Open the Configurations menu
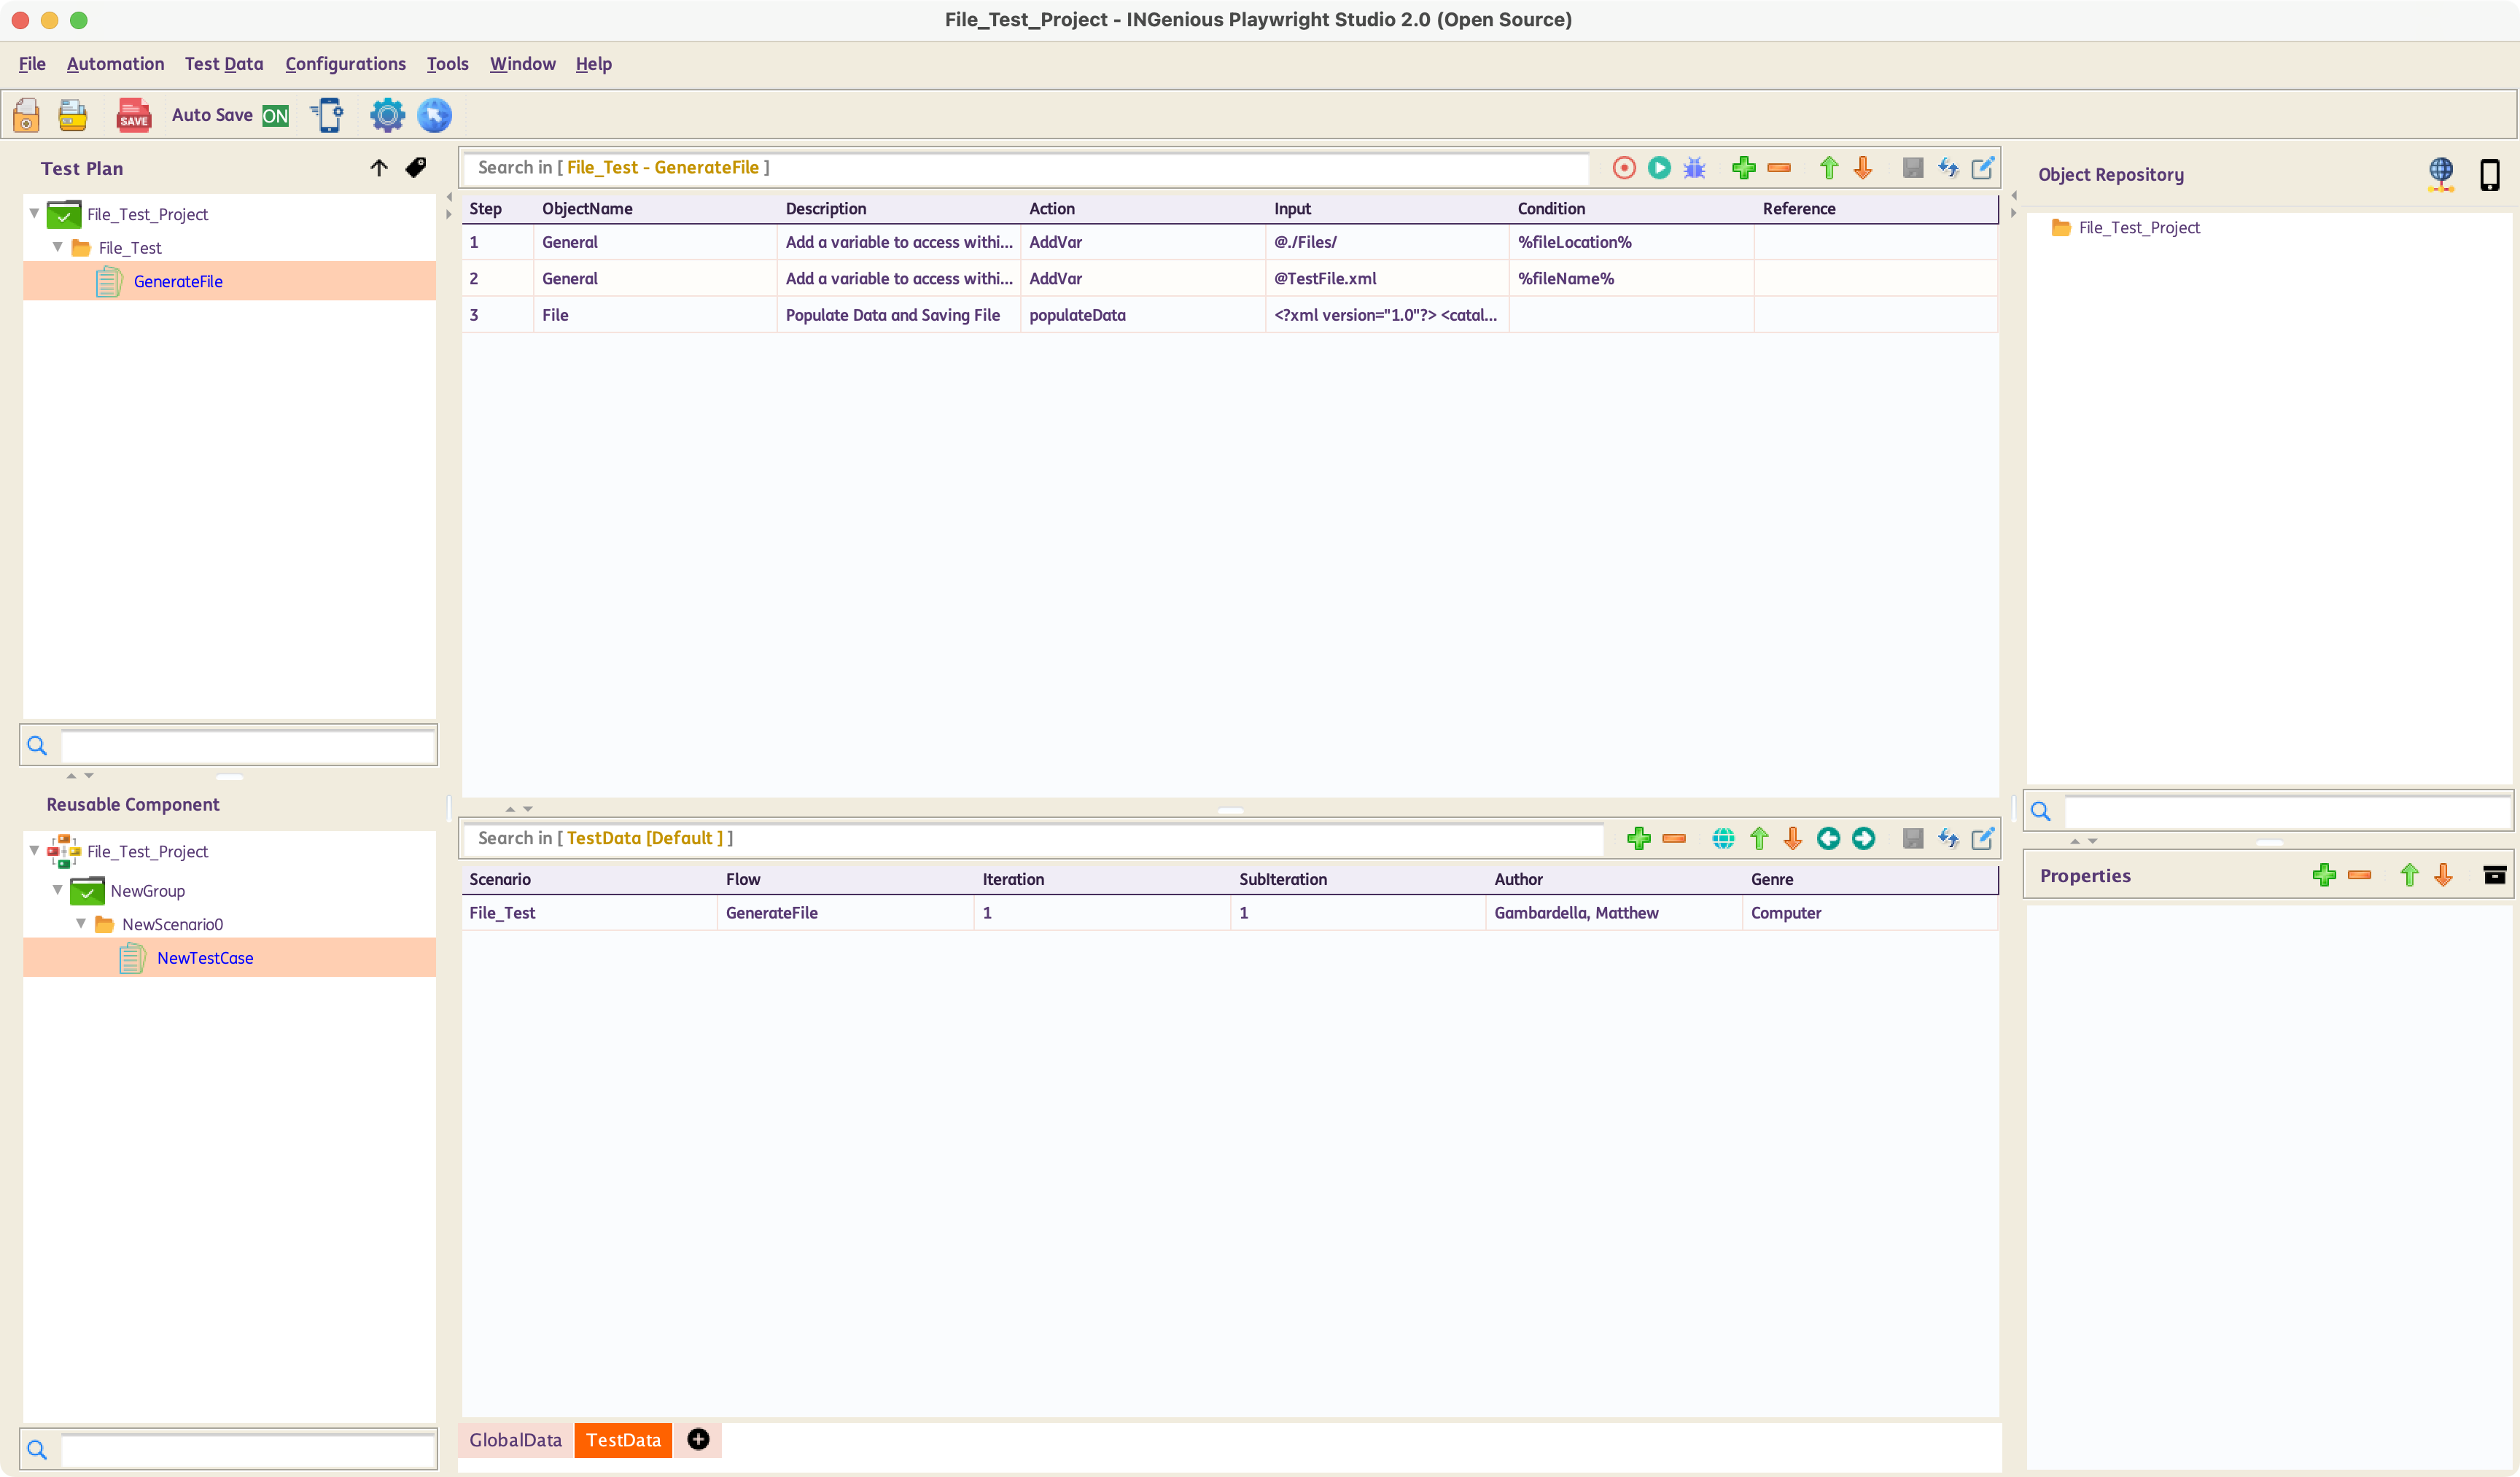This screenshot has height=1477, width=2520. click(x=345, y=64)
